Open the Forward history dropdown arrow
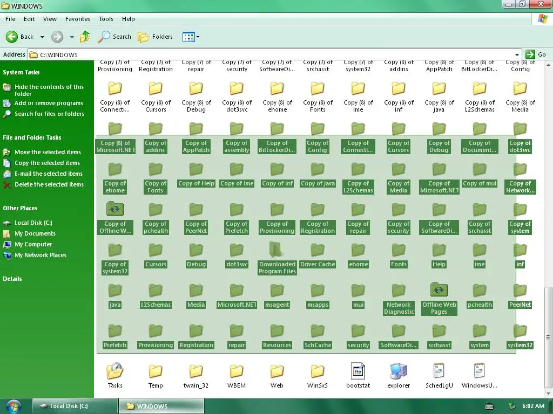Screen dimensions: 553x414 point(72,37)
